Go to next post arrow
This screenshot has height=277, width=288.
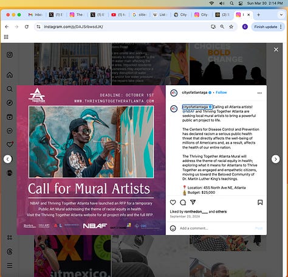(275, 159)
